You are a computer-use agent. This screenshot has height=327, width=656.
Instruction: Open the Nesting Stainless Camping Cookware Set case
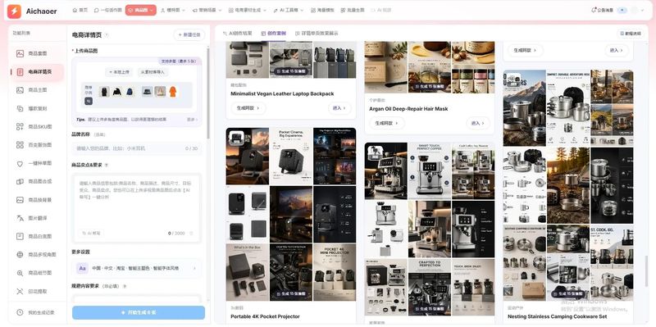(568, 196)
